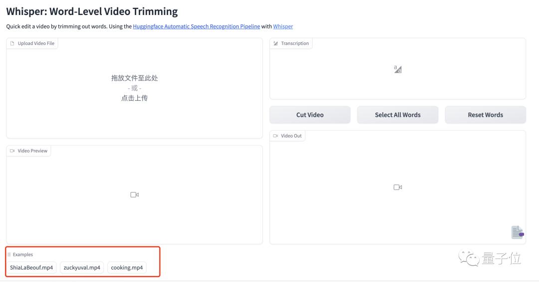
Task: Click the camera icon in Video Out area
Action: coord(398,187)
